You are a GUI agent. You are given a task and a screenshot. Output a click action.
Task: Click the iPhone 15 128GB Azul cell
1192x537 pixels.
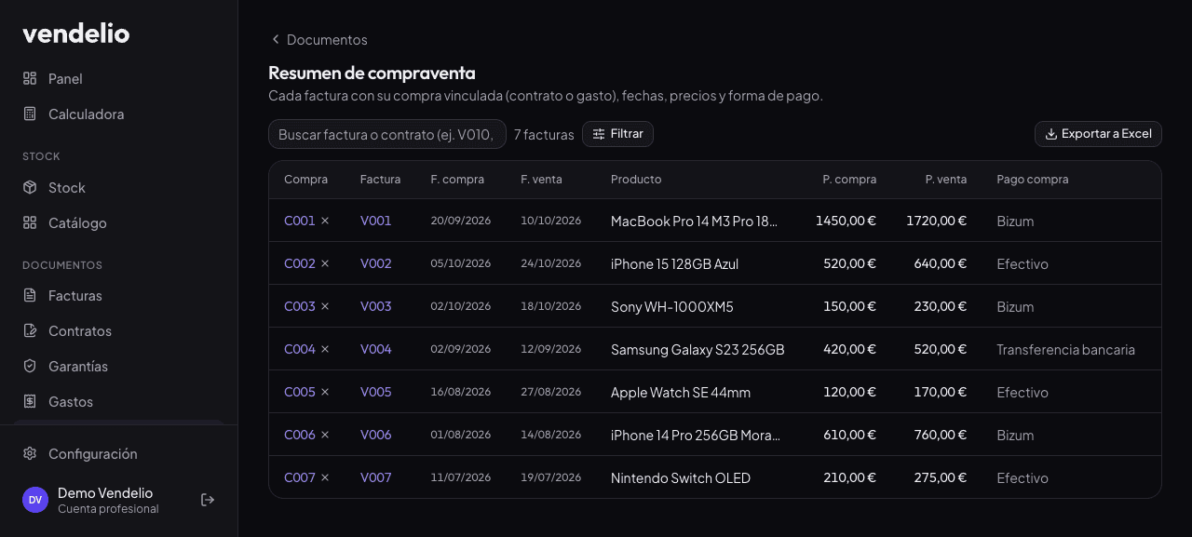click(675, 264)
